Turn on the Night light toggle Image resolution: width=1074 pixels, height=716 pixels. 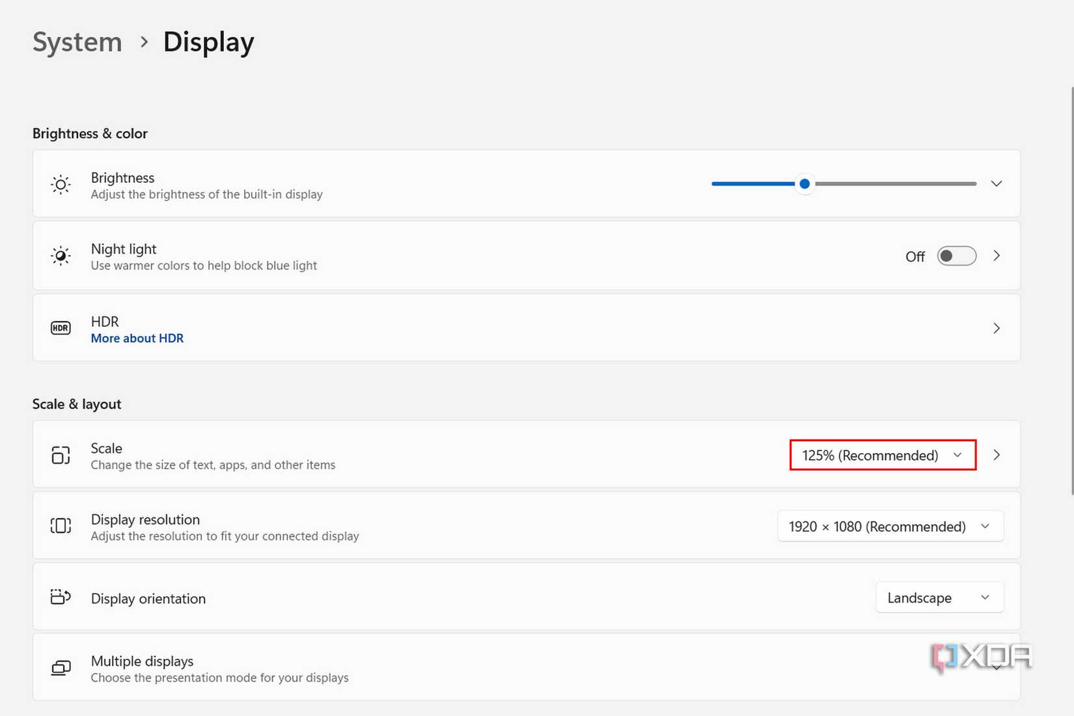coord(956,256)
